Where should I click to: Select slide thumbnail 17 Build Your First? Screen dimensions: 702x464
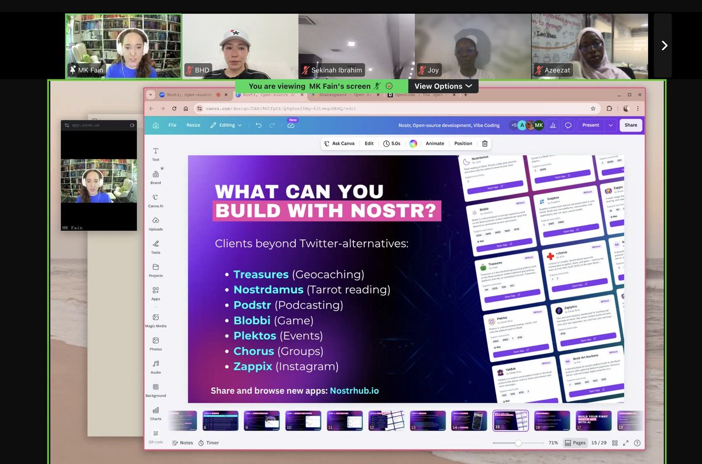click(594, 421)
